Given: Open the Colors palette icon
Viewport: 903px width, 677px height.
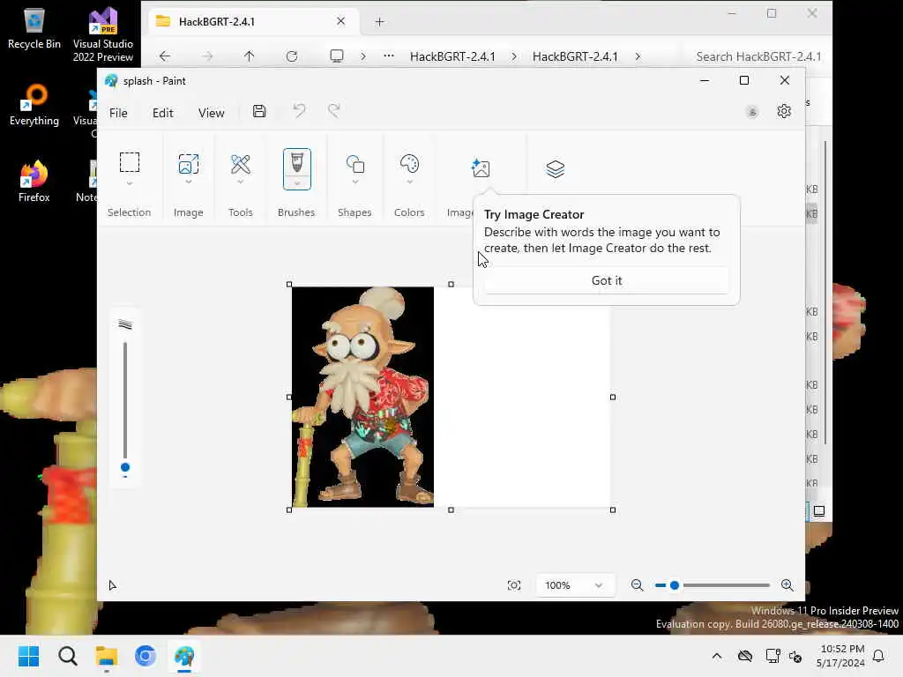Looking at the screenshot, I should click(x=409, y=164).
